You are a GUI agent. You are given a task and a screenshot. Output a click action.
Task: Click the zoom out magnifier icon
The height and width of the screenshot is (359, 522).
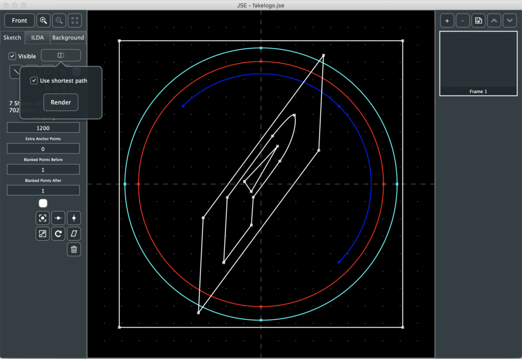click(x=59, y=20)
